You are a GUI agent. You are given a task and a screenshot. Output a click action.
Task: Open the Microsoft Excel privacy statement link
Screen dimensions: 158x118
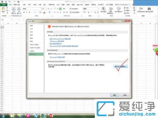point(60,39)
